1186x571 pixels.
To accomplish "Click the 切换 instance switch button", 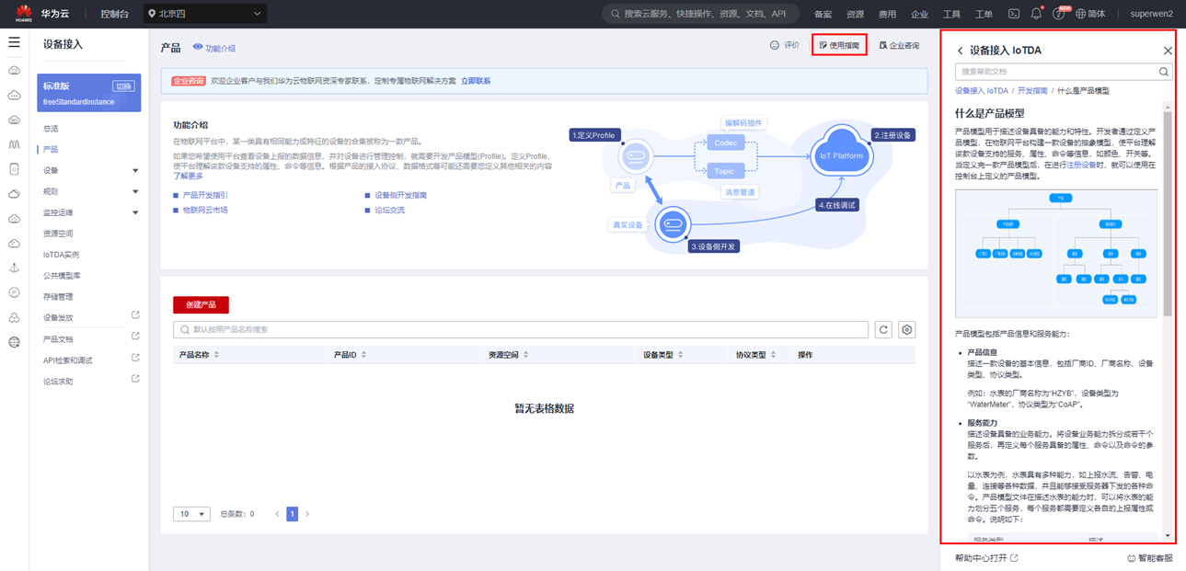I will click(124, 86).
